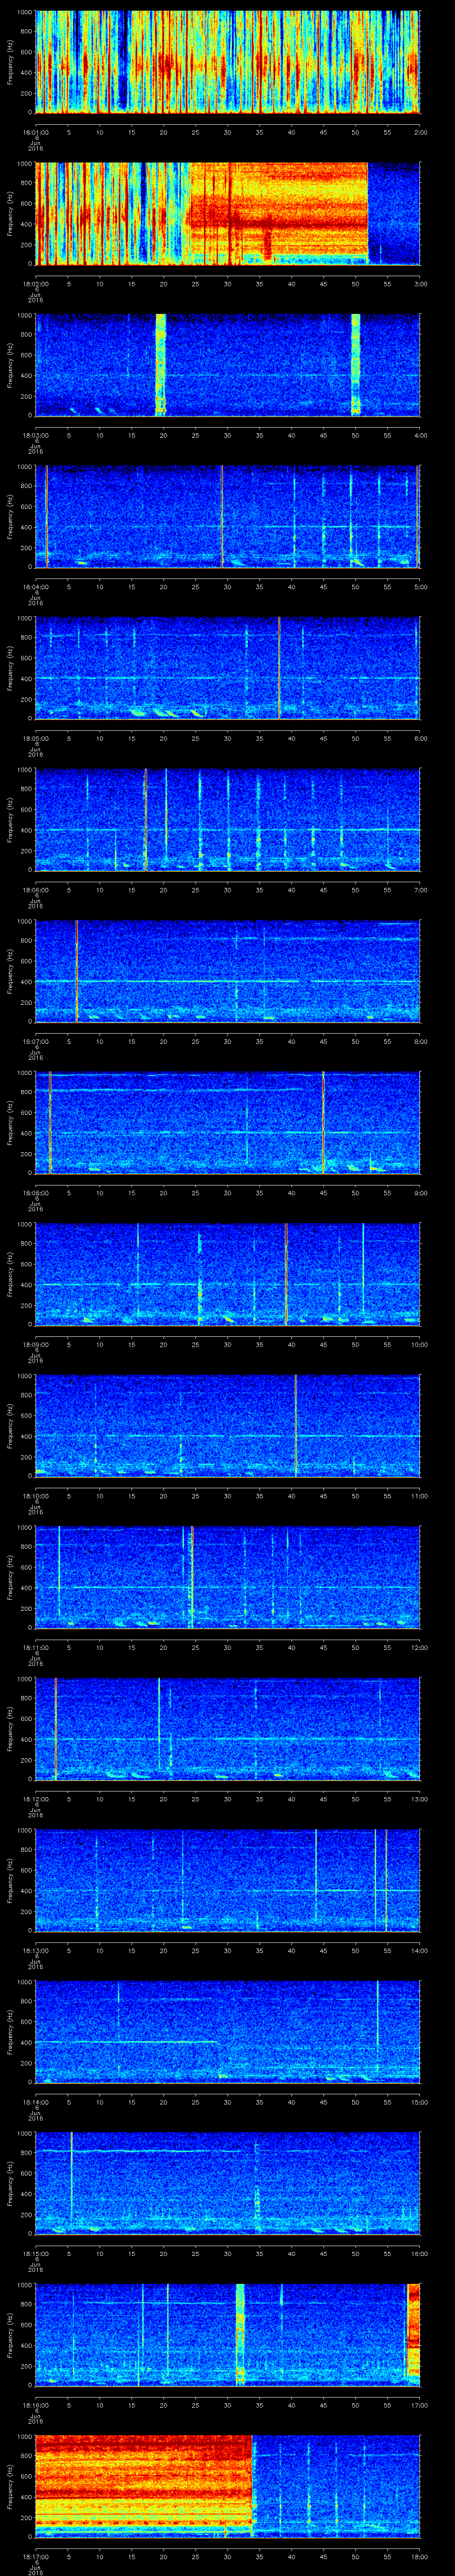Click the 8:00 end time label
This screenshot has height=2576, width=455.
point(420,1042)
